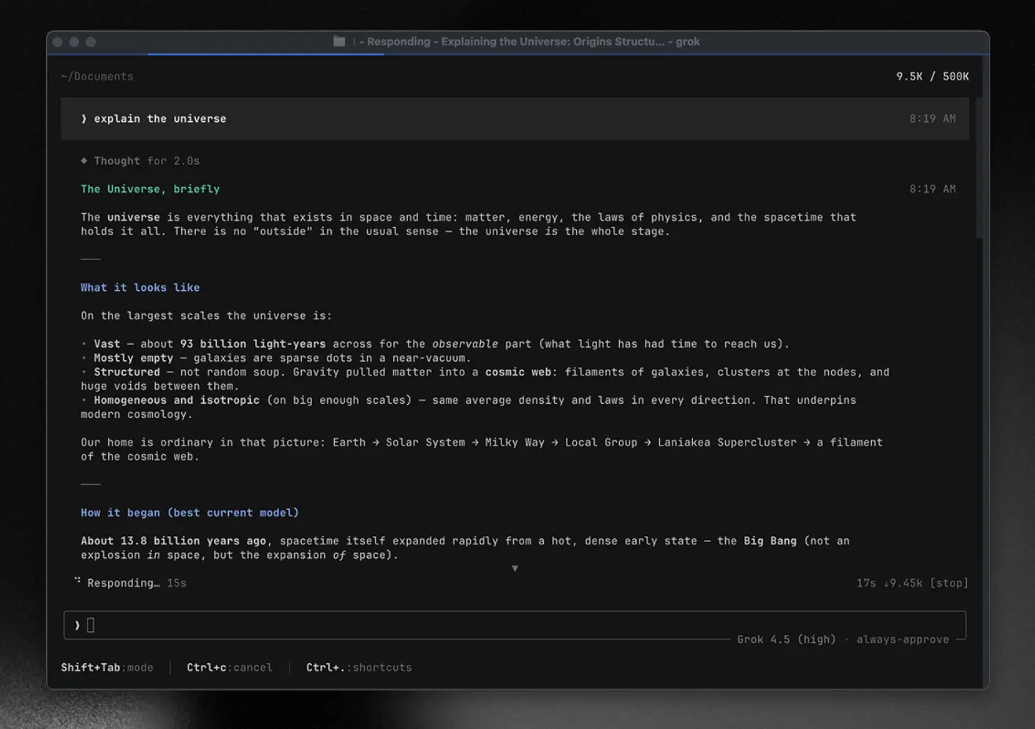
Task: Click the 'Homogeneous and isotropic' bullet
Action: [x=176, y=400]
